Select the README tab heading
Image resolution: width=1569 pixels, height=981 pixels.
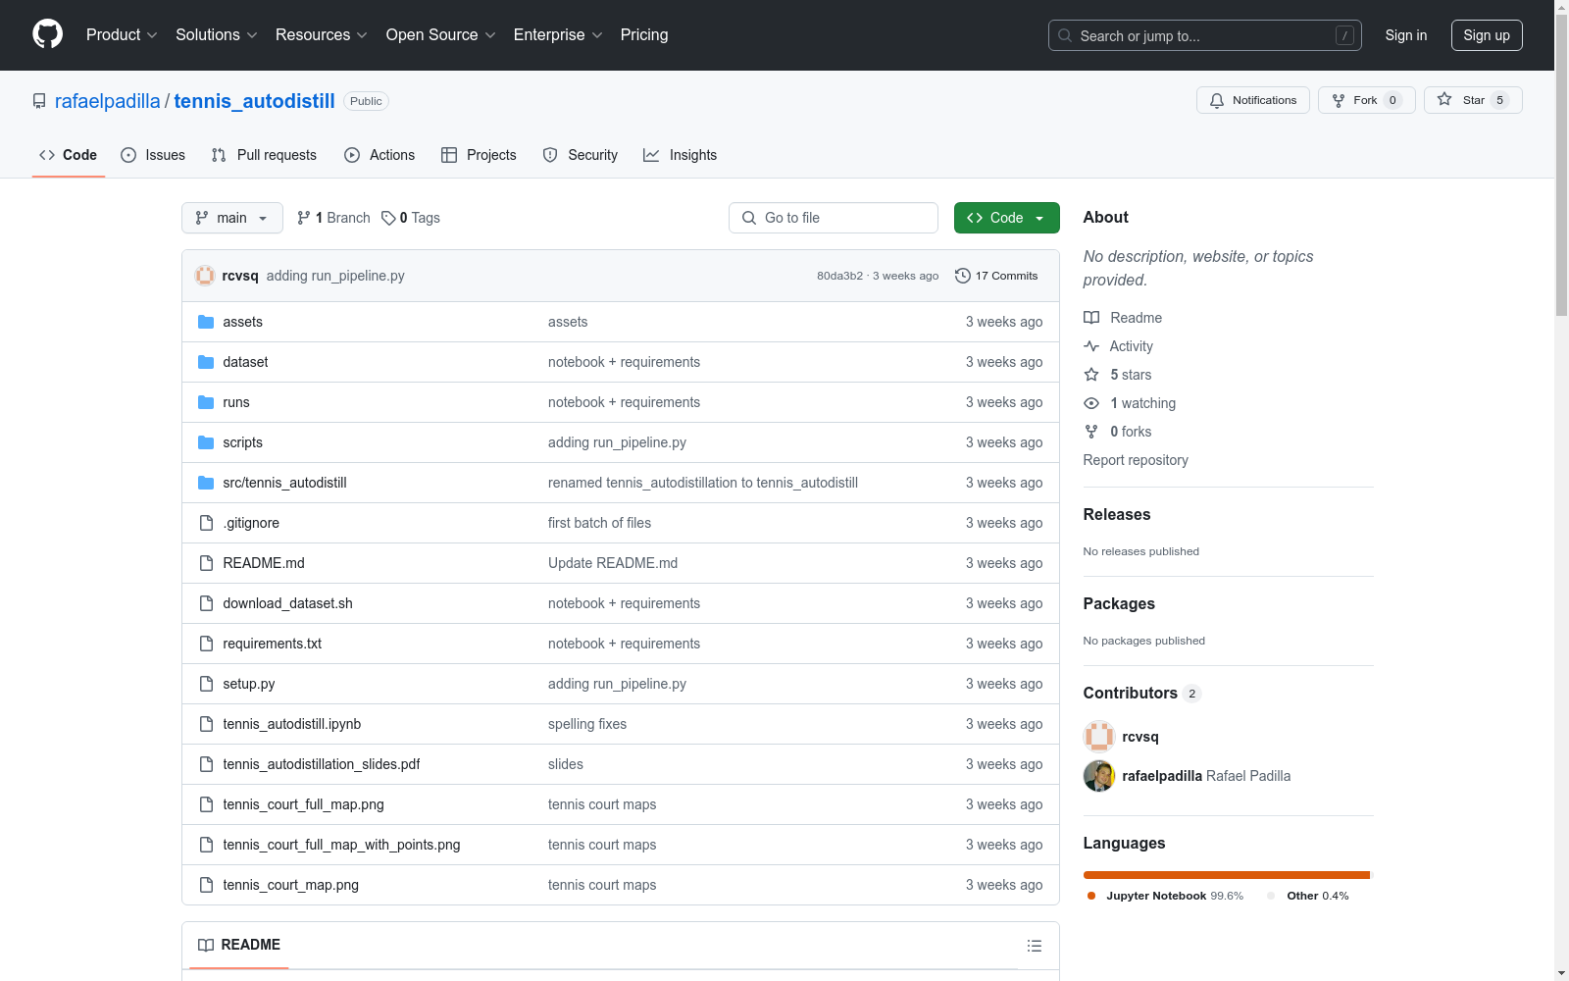pos(239,945)
